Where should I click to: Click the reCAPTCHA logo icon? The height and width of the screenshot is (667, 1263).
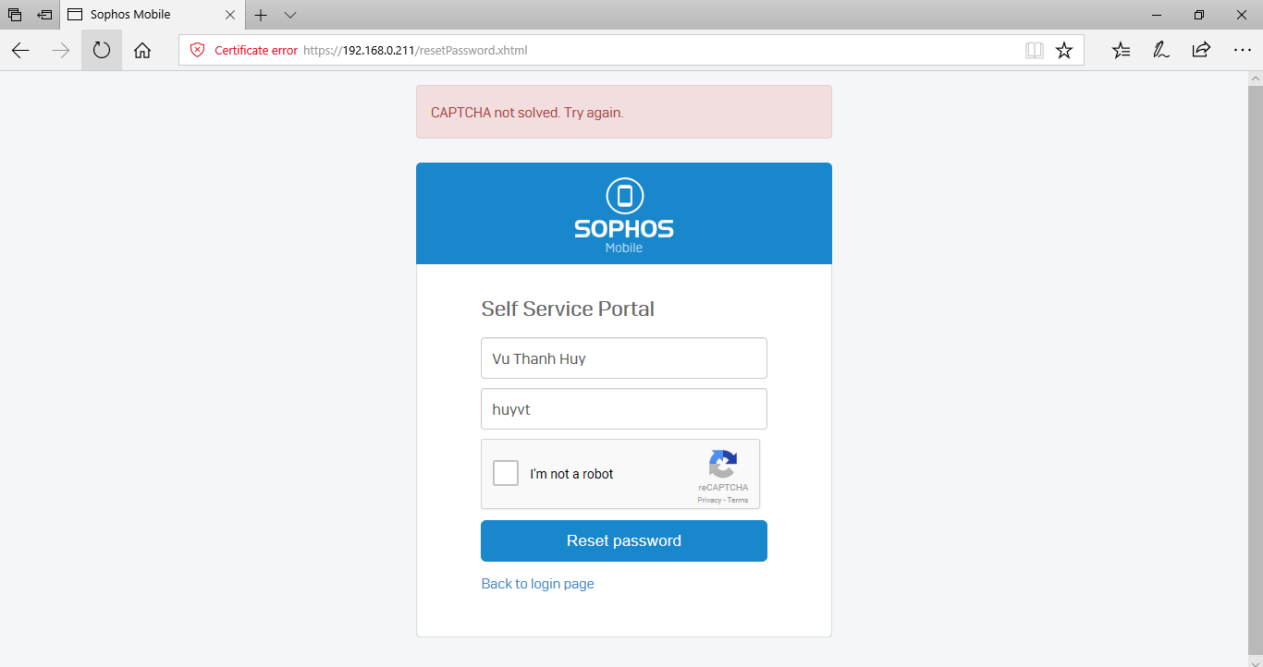pyautogui.click(x=723, y=464)
